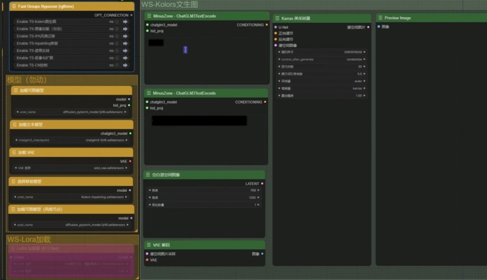Image resolution: width=487 pixels, height=280 pixels.
Task: Click menu icon on Fast Groups Bypasser node
Action: pyautogui.click(x=14, y=7)
